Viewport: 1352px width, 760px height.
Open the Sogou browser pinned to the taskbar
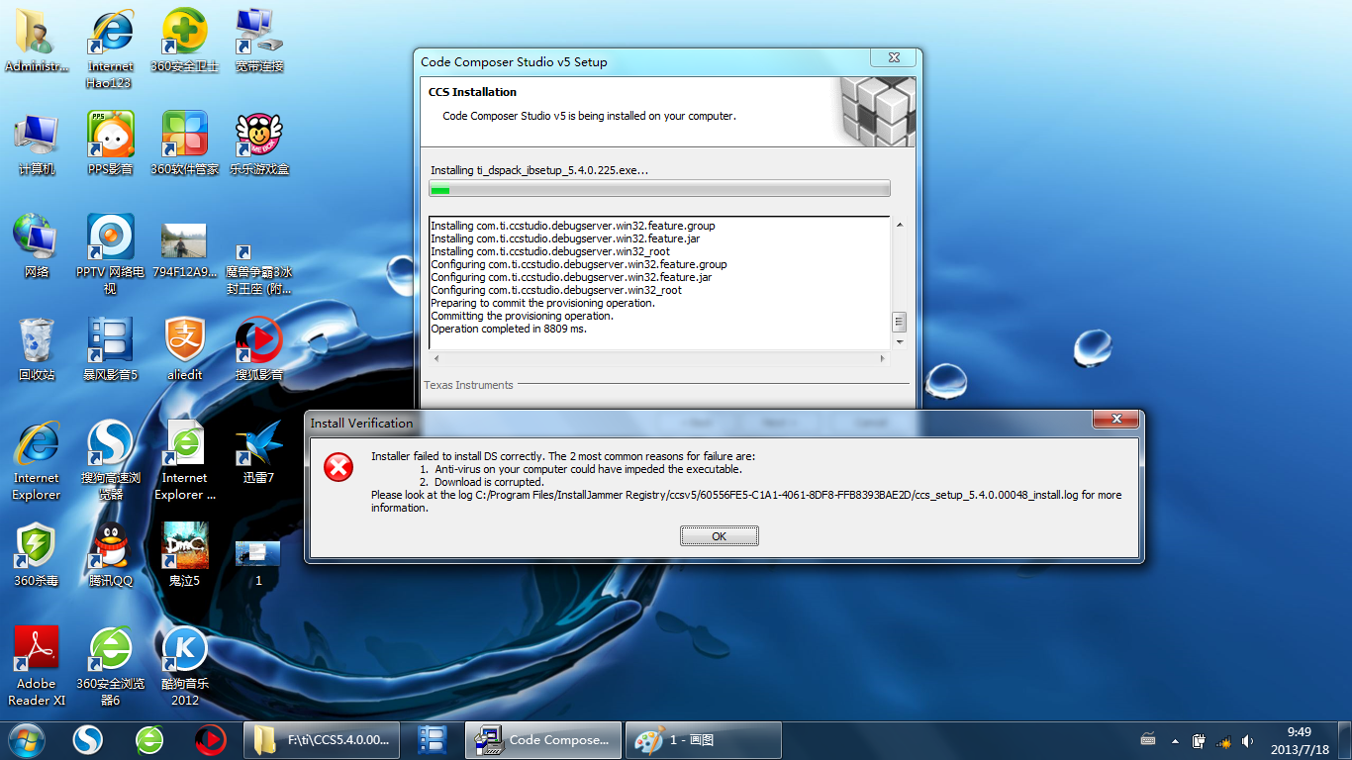point(88,739)
